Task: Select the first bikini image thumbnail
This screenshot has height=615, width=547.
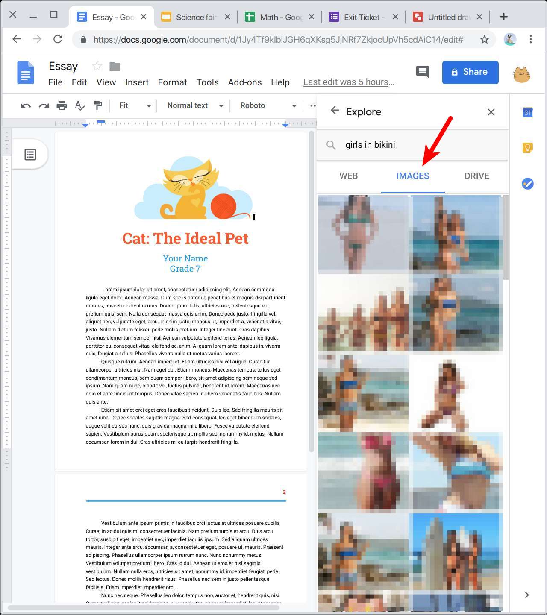Action: 363,234
